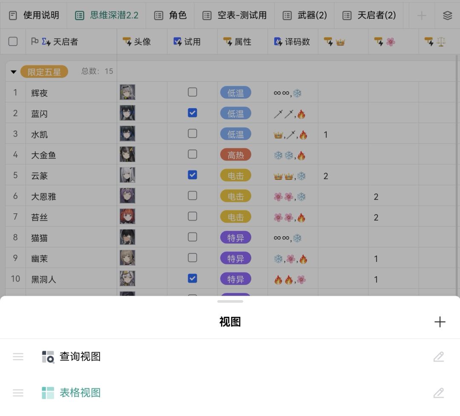Open 水凯 avatar thumbnail
The width and height of the screenshot is (460, 416).
pos(127,133)
